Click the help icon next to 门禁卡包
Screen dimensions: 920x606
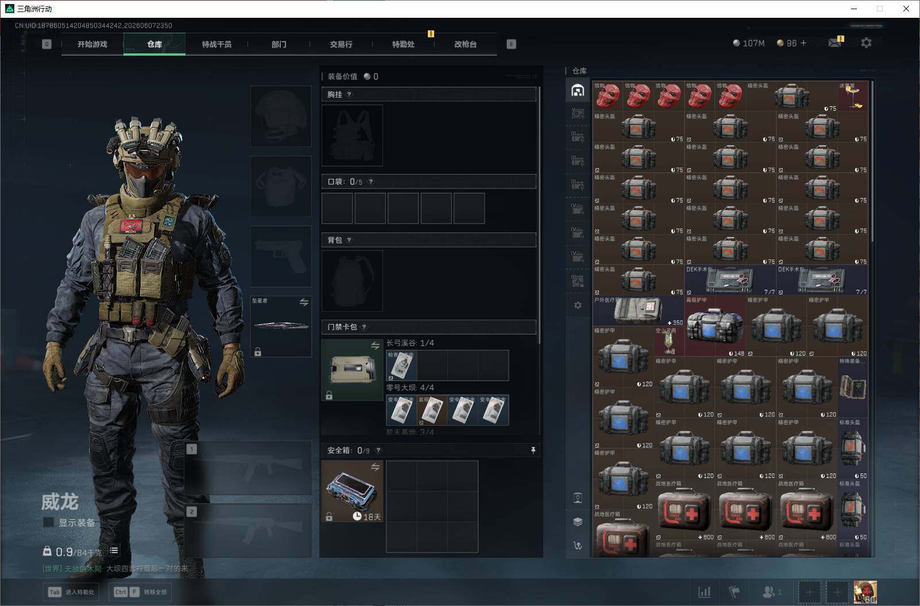coord(364,327)
